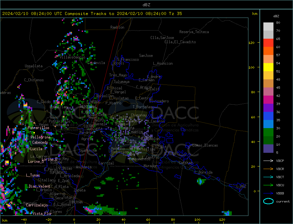Viewport: 293px width, 224px height.
Task: Click the Lomas_Blancas label
Action: (x=205, y=145)
